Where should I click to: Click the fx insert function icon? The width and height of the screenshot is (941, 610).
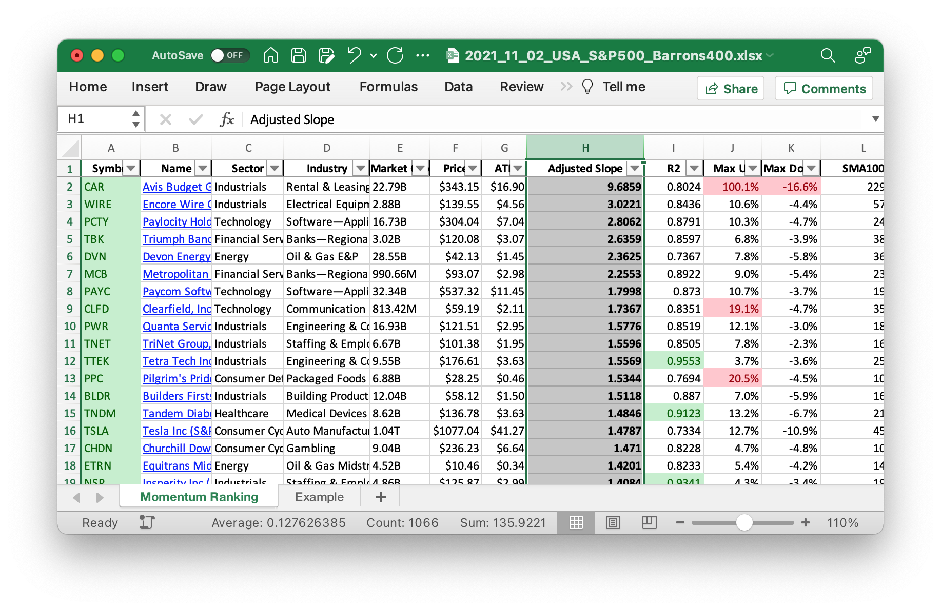pos(226,119)
